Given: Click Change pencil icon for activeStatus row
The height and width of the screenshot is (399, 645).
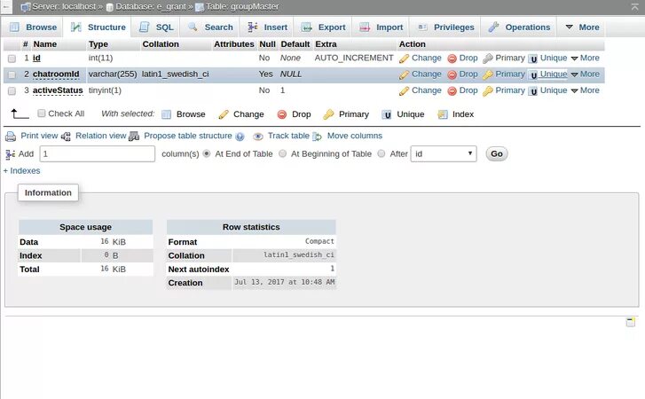Looking at the screenshot, I should (x=404, y=90).
